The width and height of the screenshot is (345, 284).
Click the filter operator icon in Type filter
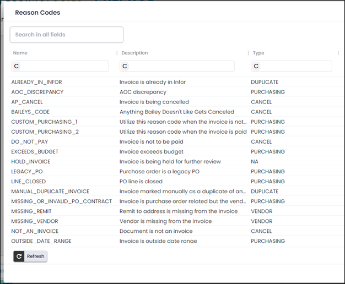coord(256,67)
